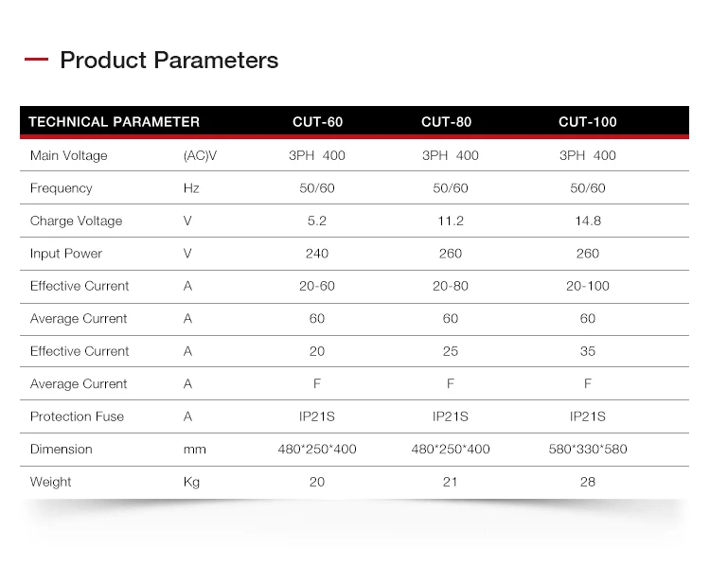Click the Main Voltage row label
Image resolution: width=710 pixels, height=566 pixels.
click(x=68, y=155)
